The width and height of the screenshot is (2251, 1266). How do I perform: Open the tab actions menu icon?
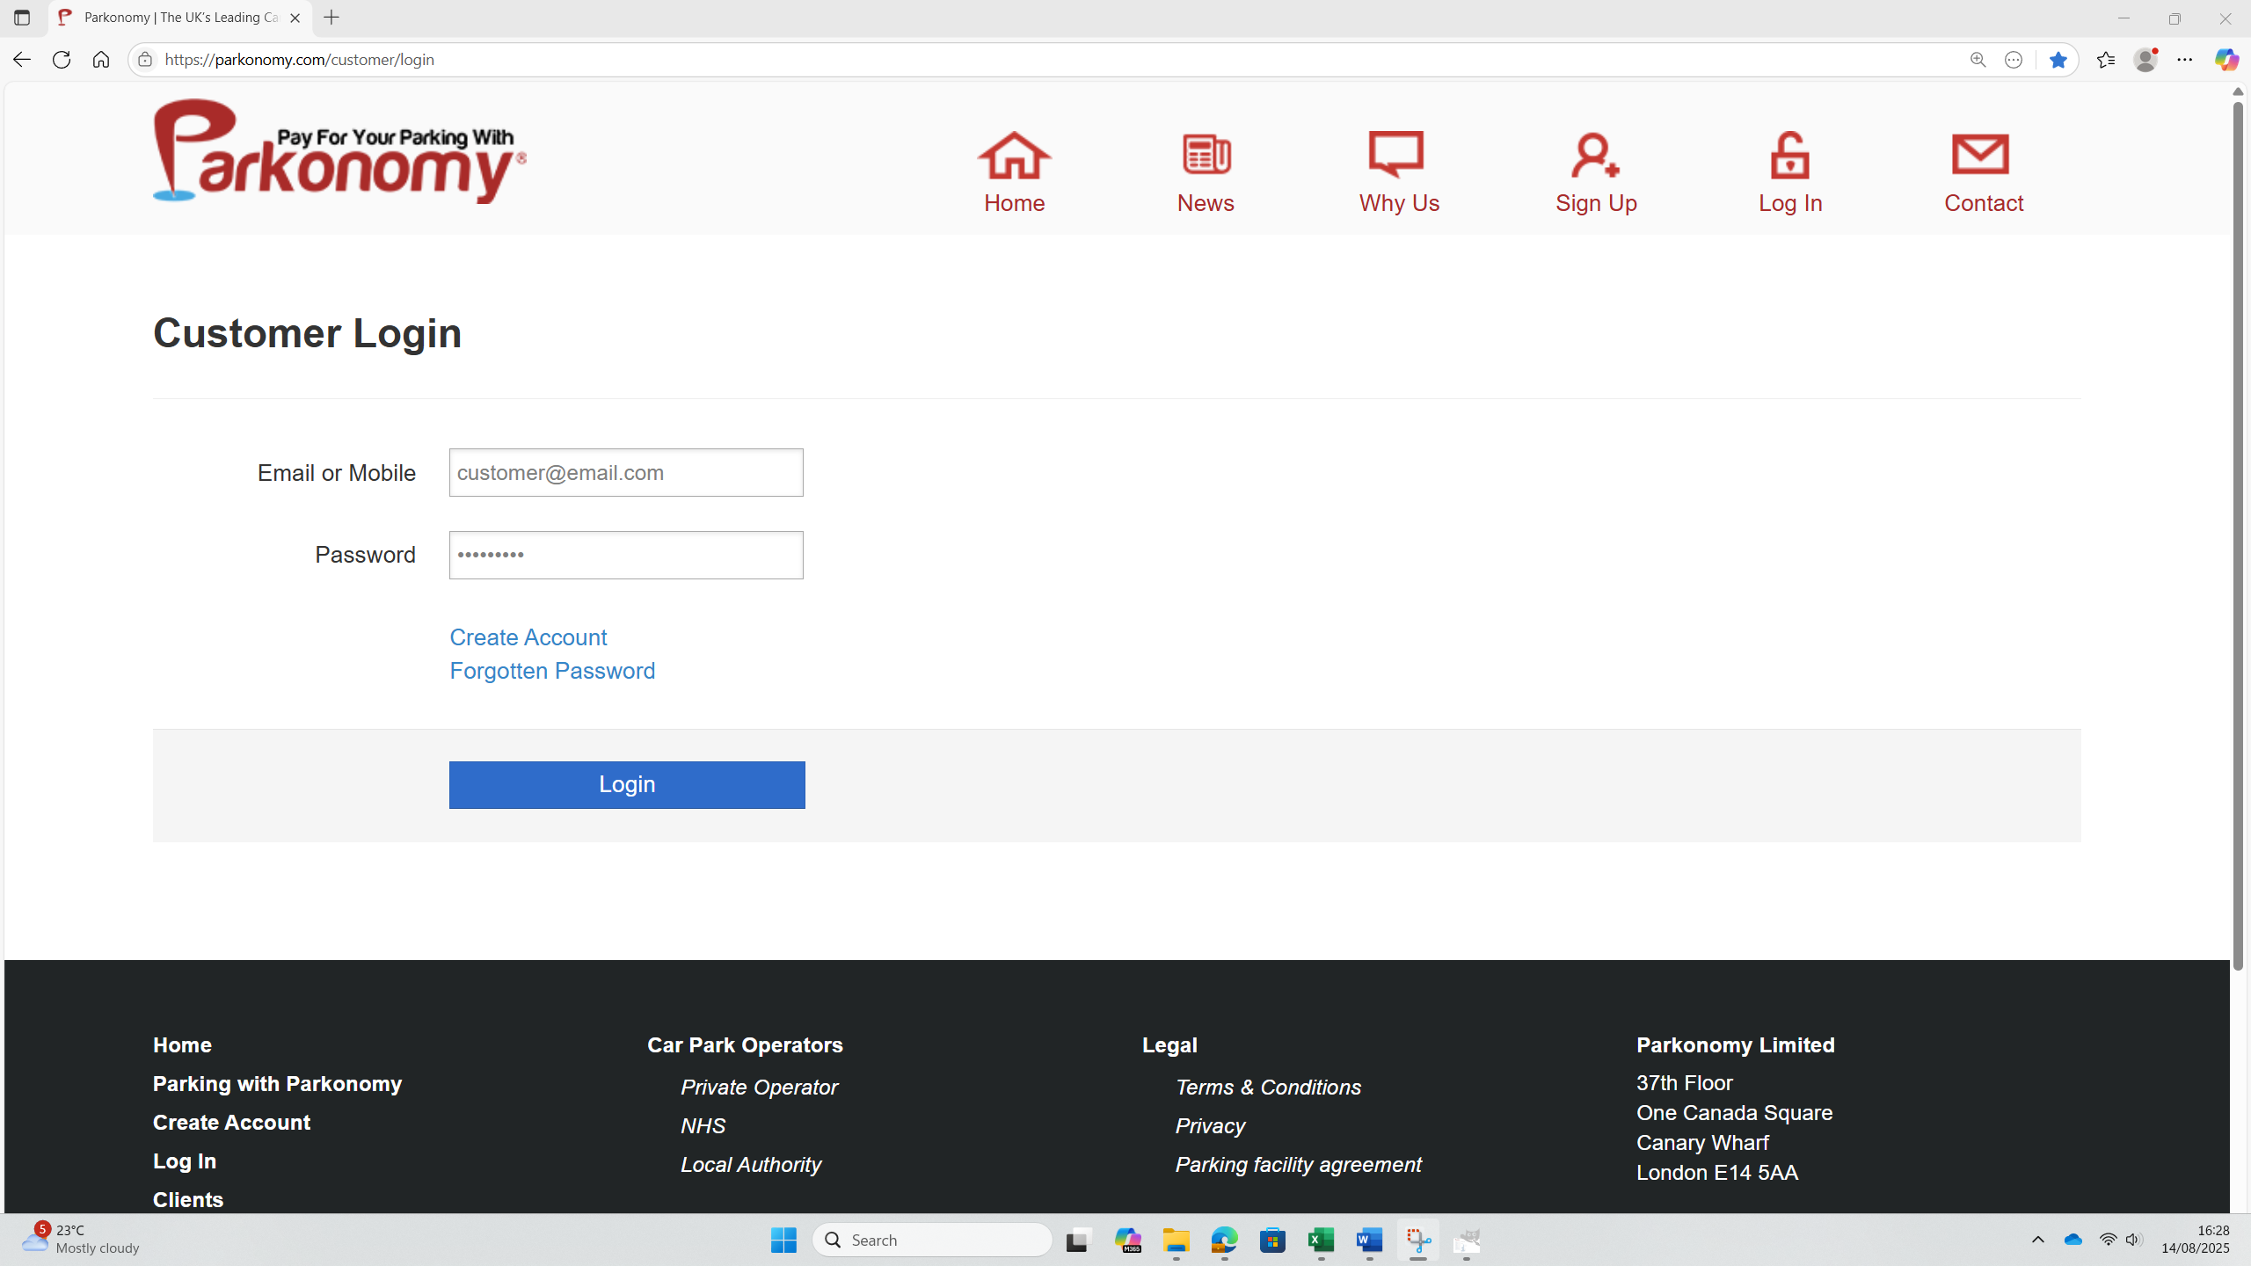(x=22, y=18)
